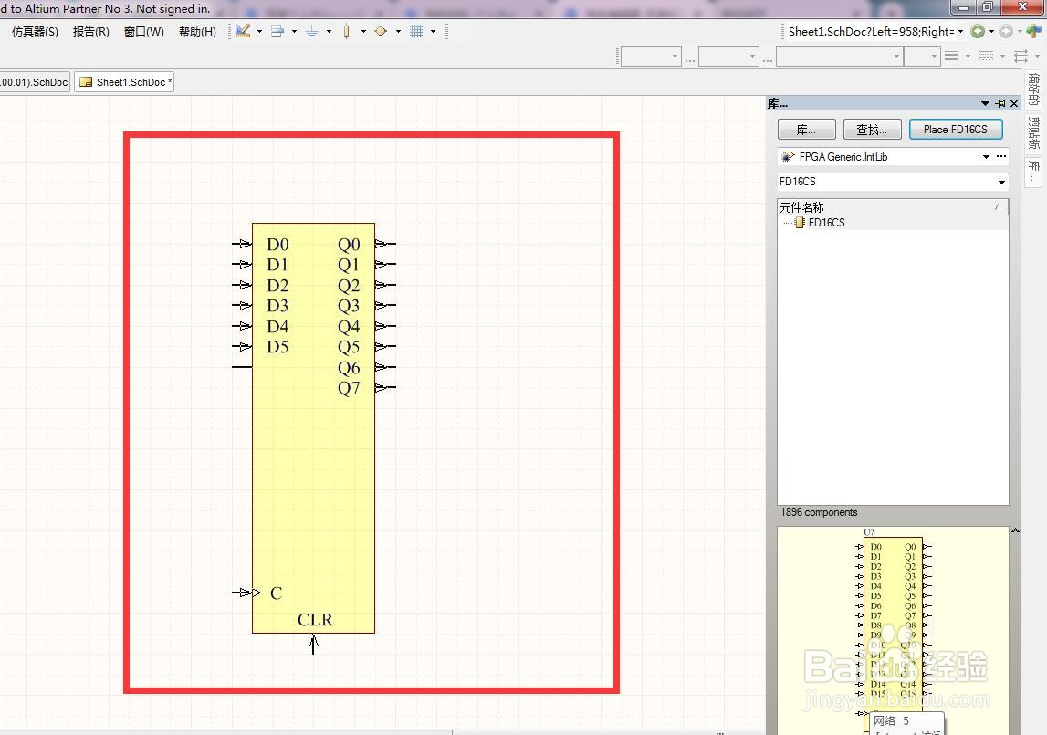Toggle the Libraries panel pin icon
Image resolution: width=1047 pixels, height=735 pixels.
pos(1000,103)
